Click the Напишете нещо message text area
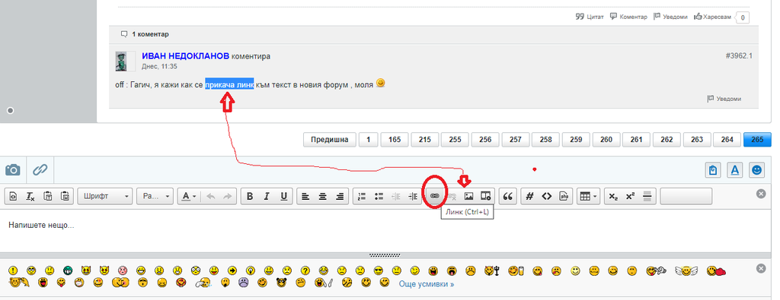The width and height of the screenshot is (780, 300). click(390, 230)
